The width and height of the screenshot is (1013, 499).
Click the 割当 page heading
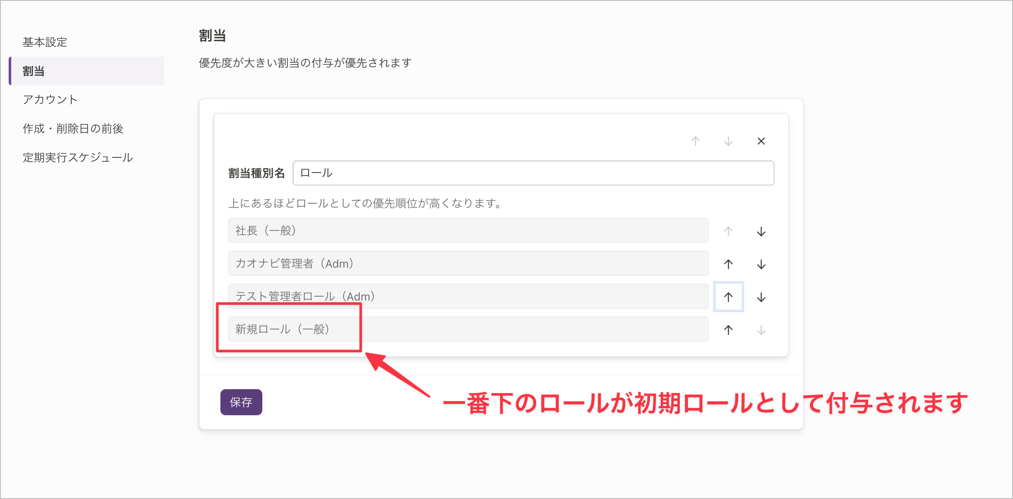point(212,35)
